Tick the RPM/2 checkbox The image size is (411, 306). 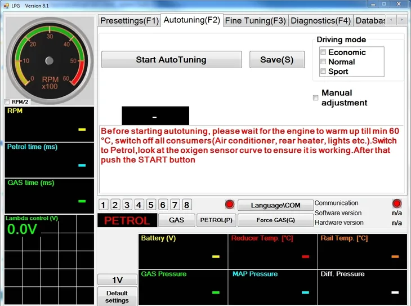point(7,102)
